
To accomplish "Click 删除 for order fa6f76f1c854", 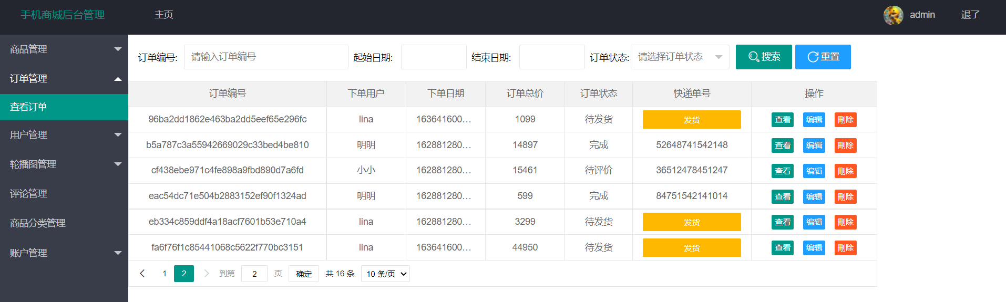I will [x=846, y=248].
